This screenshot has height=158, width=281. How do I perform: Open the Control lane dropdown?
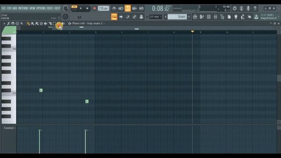click(x=10, y=128)
